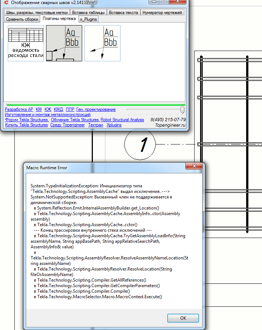
Task: Switch to Нумератор чертежей tab
Action: [162, 13]
